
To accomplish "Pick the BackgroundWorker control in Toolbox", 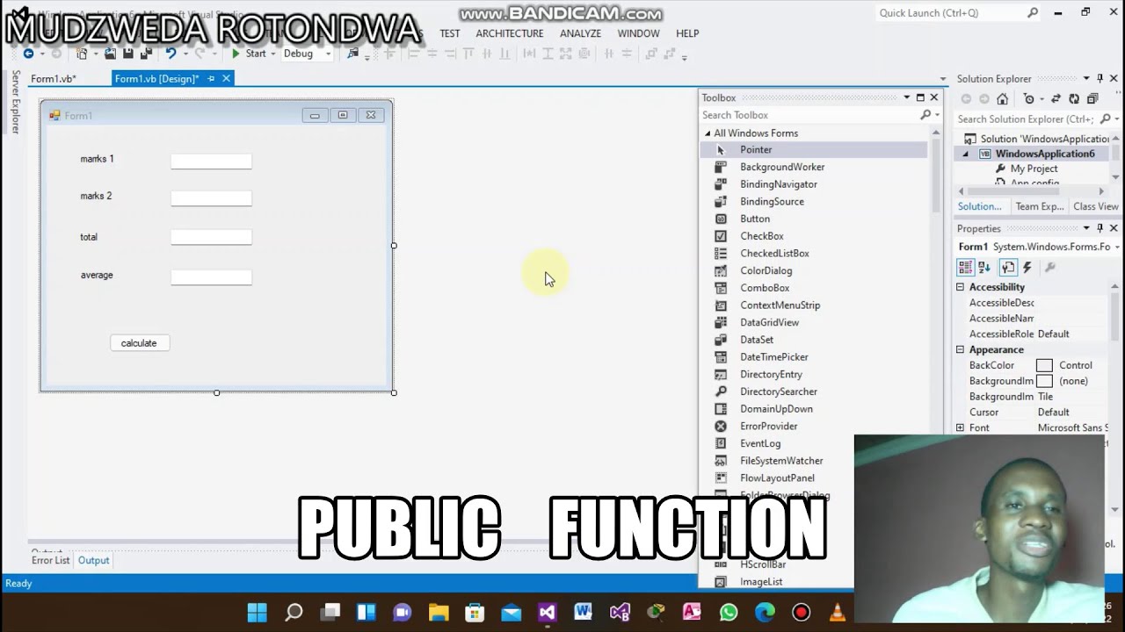I will click(x=813, y=167).
